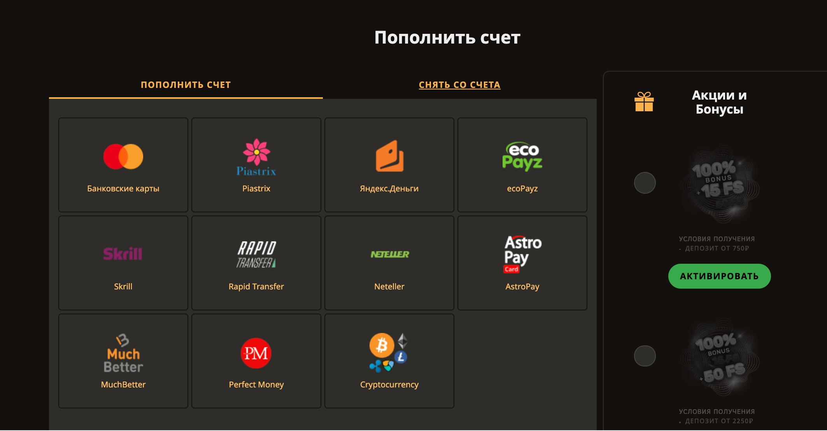Open the gift box bonuses icon
The image size is (827, 431).
coord(644,102)
